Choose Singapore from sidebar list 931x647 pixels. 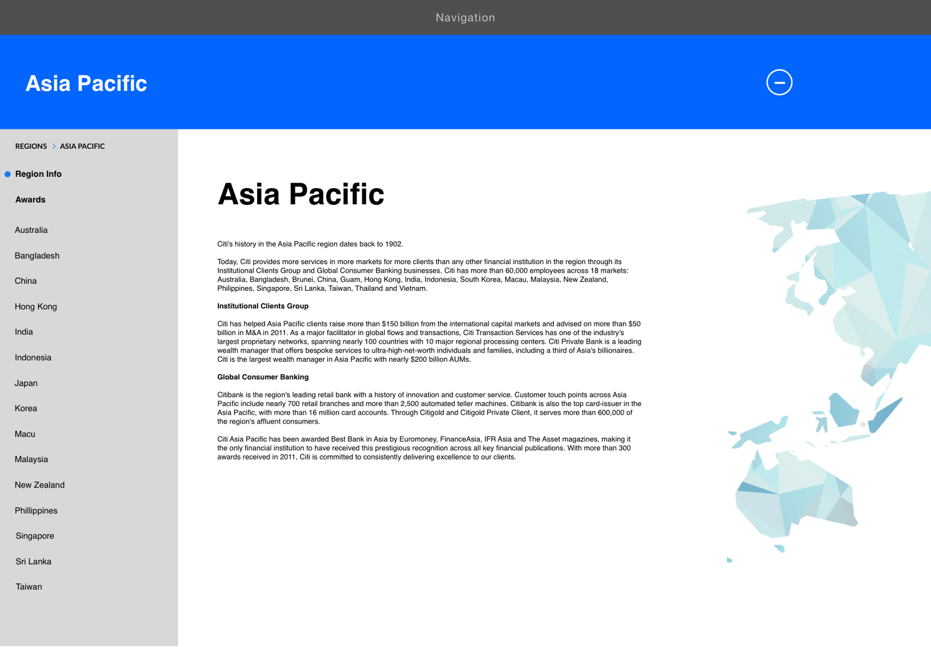point(35,536)
